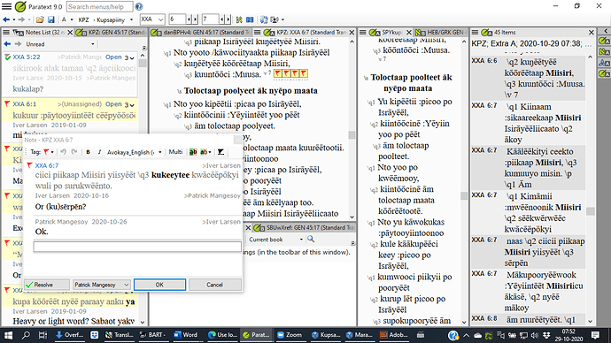Open the help question mark icon
Image resolution: width=611 pixels, height=343 pixels.
coord(139,6)
